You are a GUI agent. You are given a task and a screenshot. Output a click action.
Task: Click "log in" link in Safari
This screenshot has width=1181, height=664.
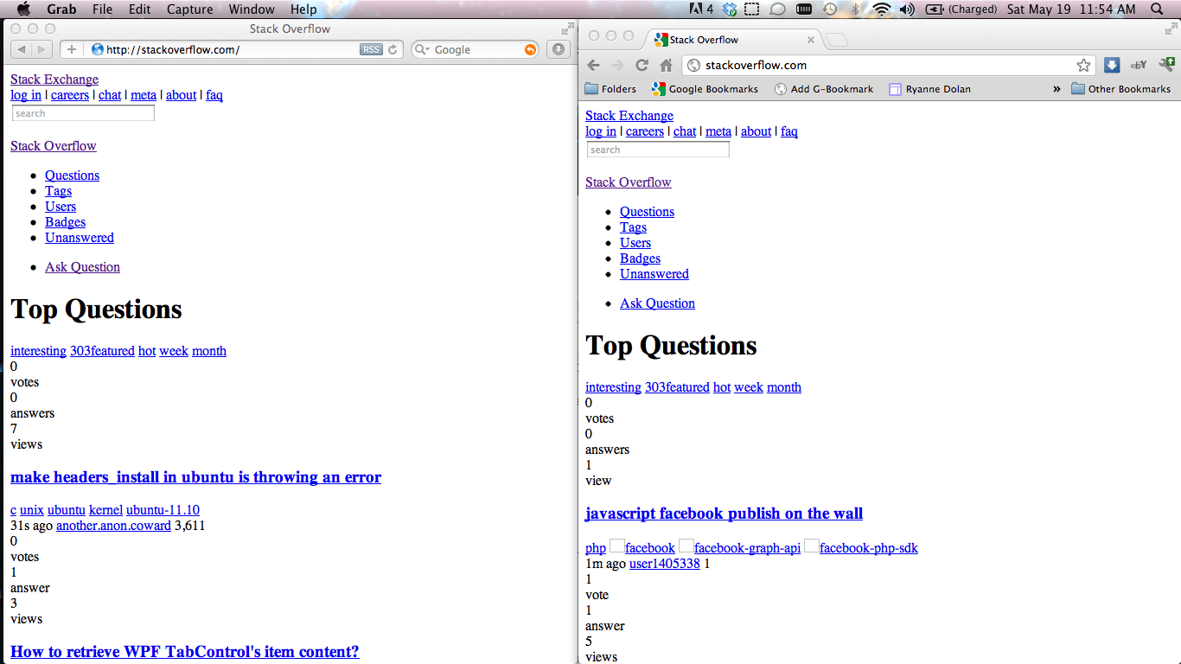(x=26, y=95)
